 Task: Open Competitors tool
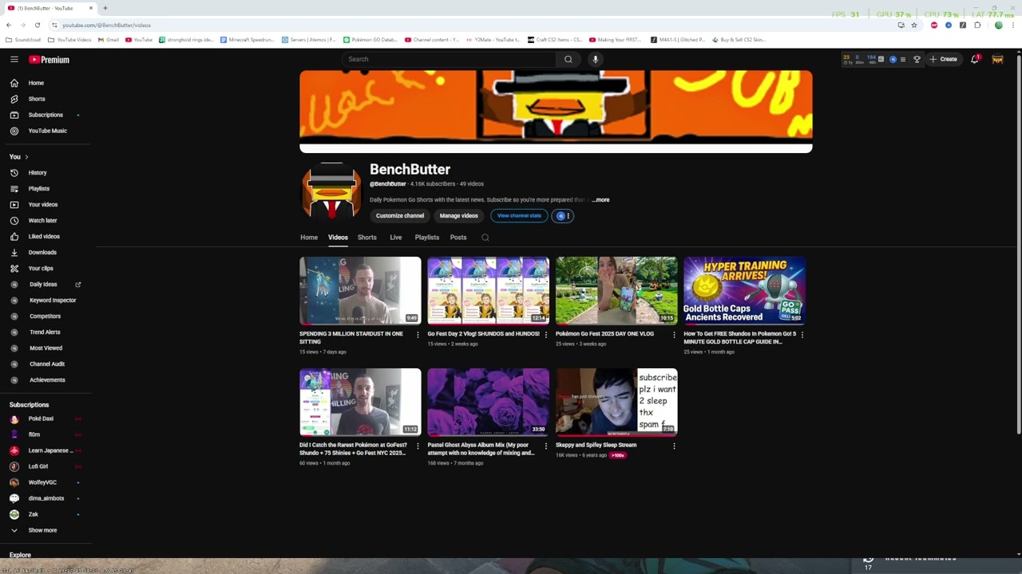pos(46,316)
